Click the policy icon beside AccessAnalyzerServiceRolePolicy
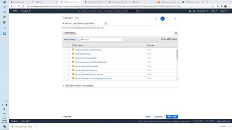Image resolution: width=232 pixels, height=130 pixels. 73,50
